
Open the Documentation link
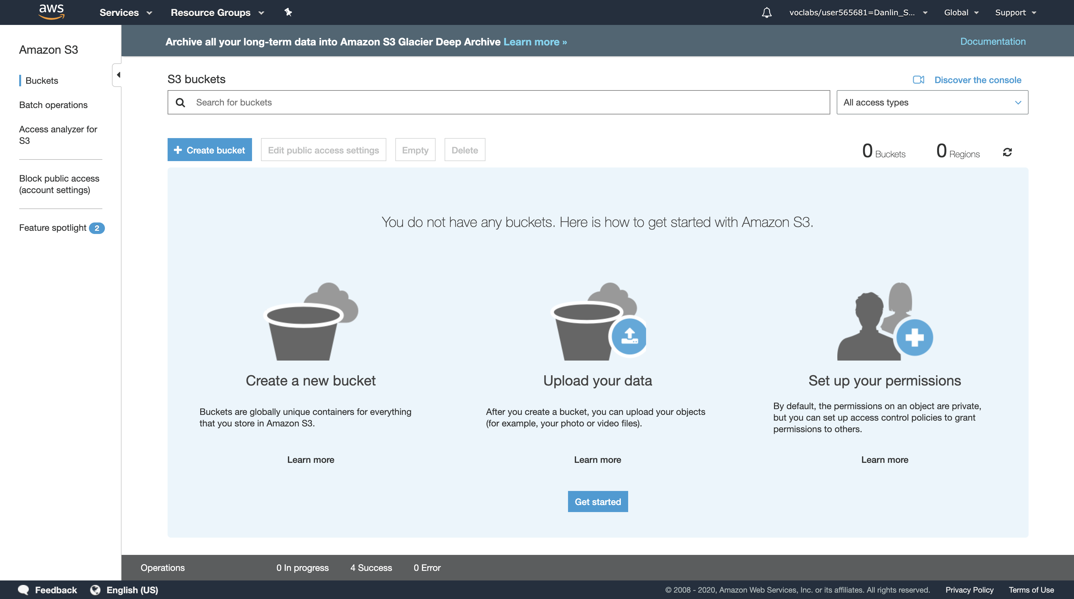point(992,41)
